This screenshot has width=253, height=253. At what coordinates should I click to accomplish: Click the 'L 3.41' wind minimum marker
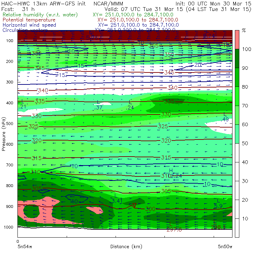[117, 198]
